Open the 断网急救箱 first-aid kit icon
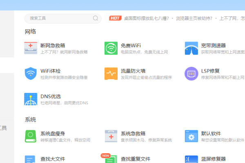This screenshot has height=163, width=245. click(31, 48)
